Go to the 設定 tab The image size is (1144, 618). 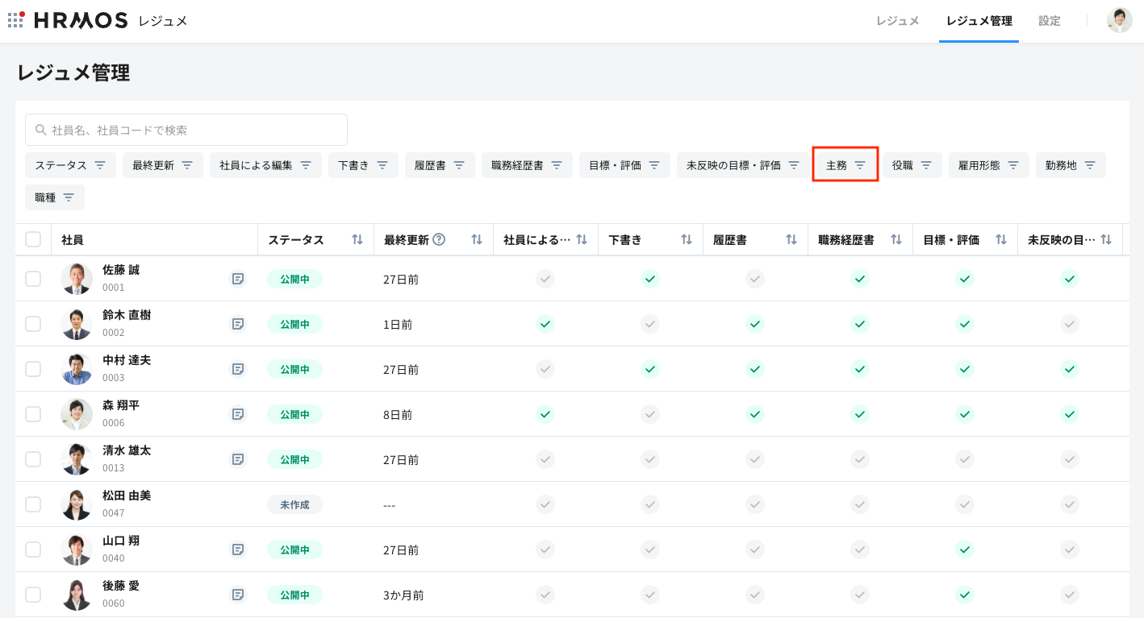pyautogui.click(x=1050, y=21)
